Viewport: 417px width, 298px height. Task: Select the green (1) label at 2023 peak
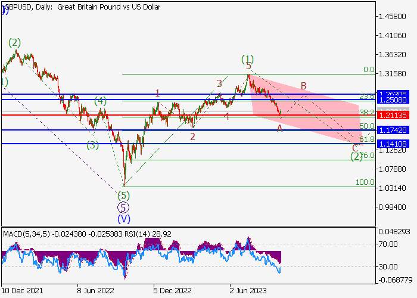click(248, 59)
